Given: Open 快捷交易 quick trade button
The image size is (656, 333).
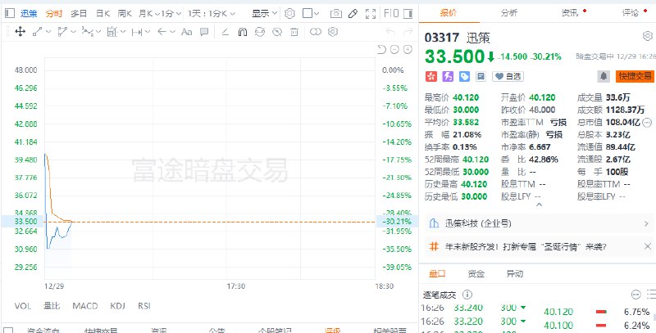Looking at the screenshot, I should click(x=635, y=76).
